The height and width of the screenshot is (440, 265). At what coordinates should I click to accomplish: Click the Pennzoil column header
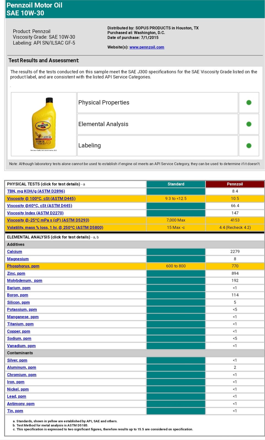(x=235, y=184)
